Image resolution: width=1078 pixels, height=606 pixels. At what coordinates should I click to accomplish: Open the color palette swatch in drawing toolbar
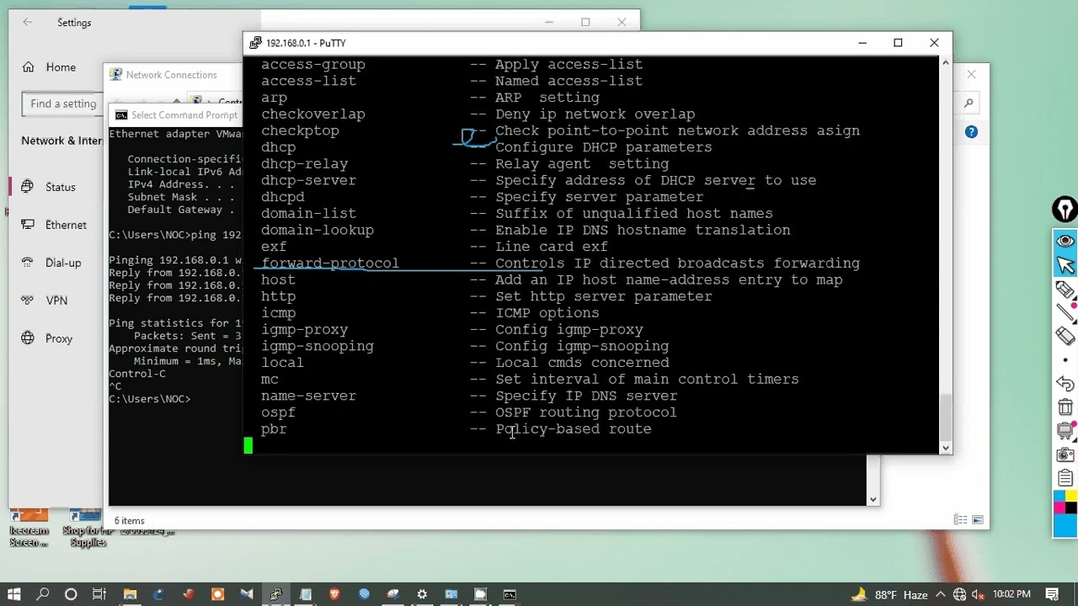coord(1065,513)
